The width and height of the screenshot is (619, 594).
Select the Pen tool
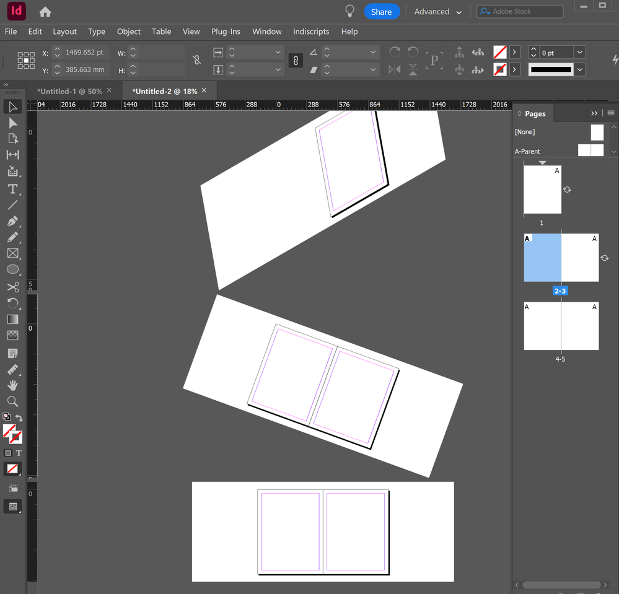tap(12, 221)
